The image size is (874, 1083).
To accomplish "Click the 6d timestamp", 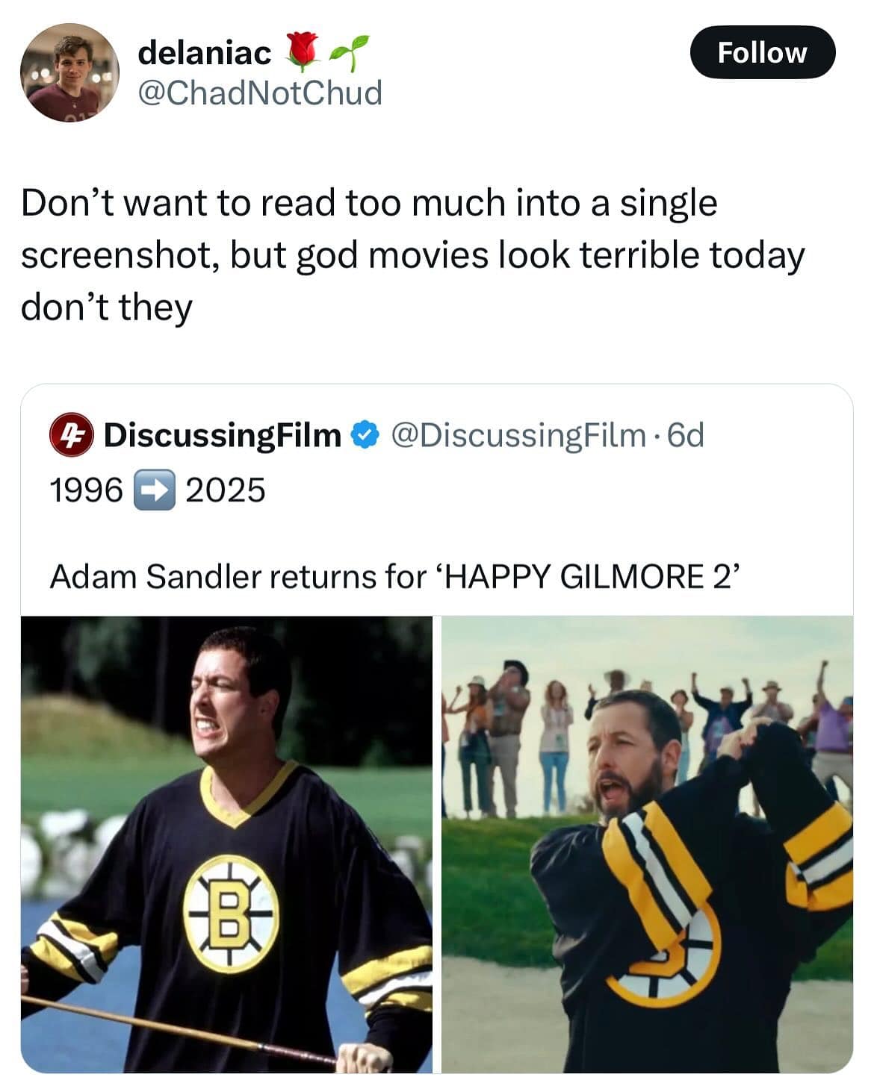I will tap(685, 435).
